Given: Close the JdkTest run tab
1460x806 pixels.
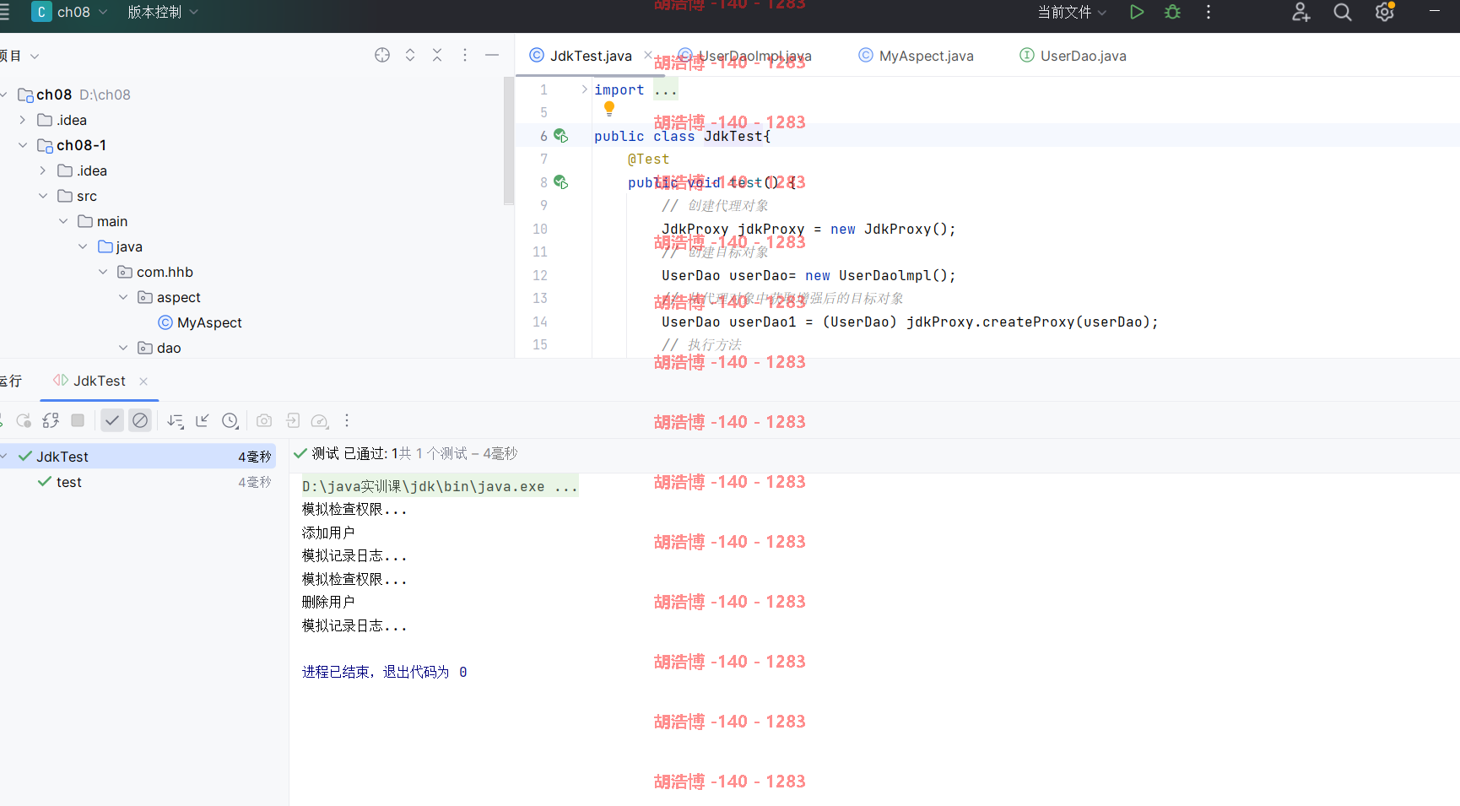Looking at the screenshot, I should click(x=143, y=381).
